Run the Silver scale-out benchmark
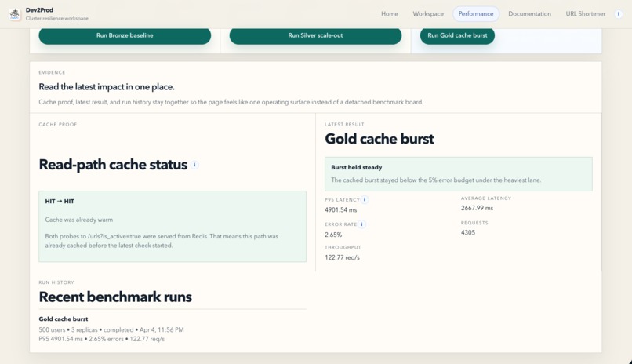Screen dimensions: 632x364 [x=315, y=35]
